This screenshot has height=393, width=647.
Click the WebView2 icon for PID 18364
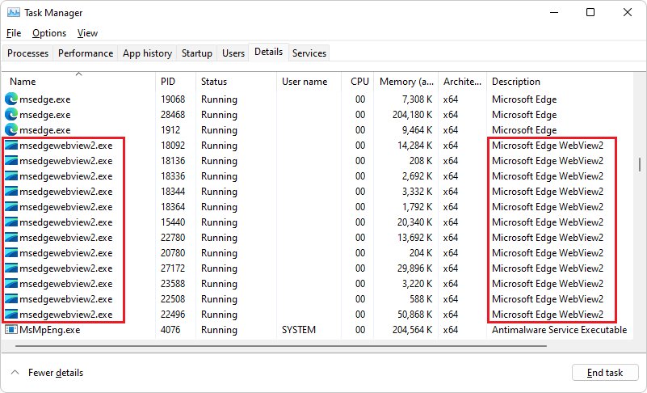tap(11, 207)
